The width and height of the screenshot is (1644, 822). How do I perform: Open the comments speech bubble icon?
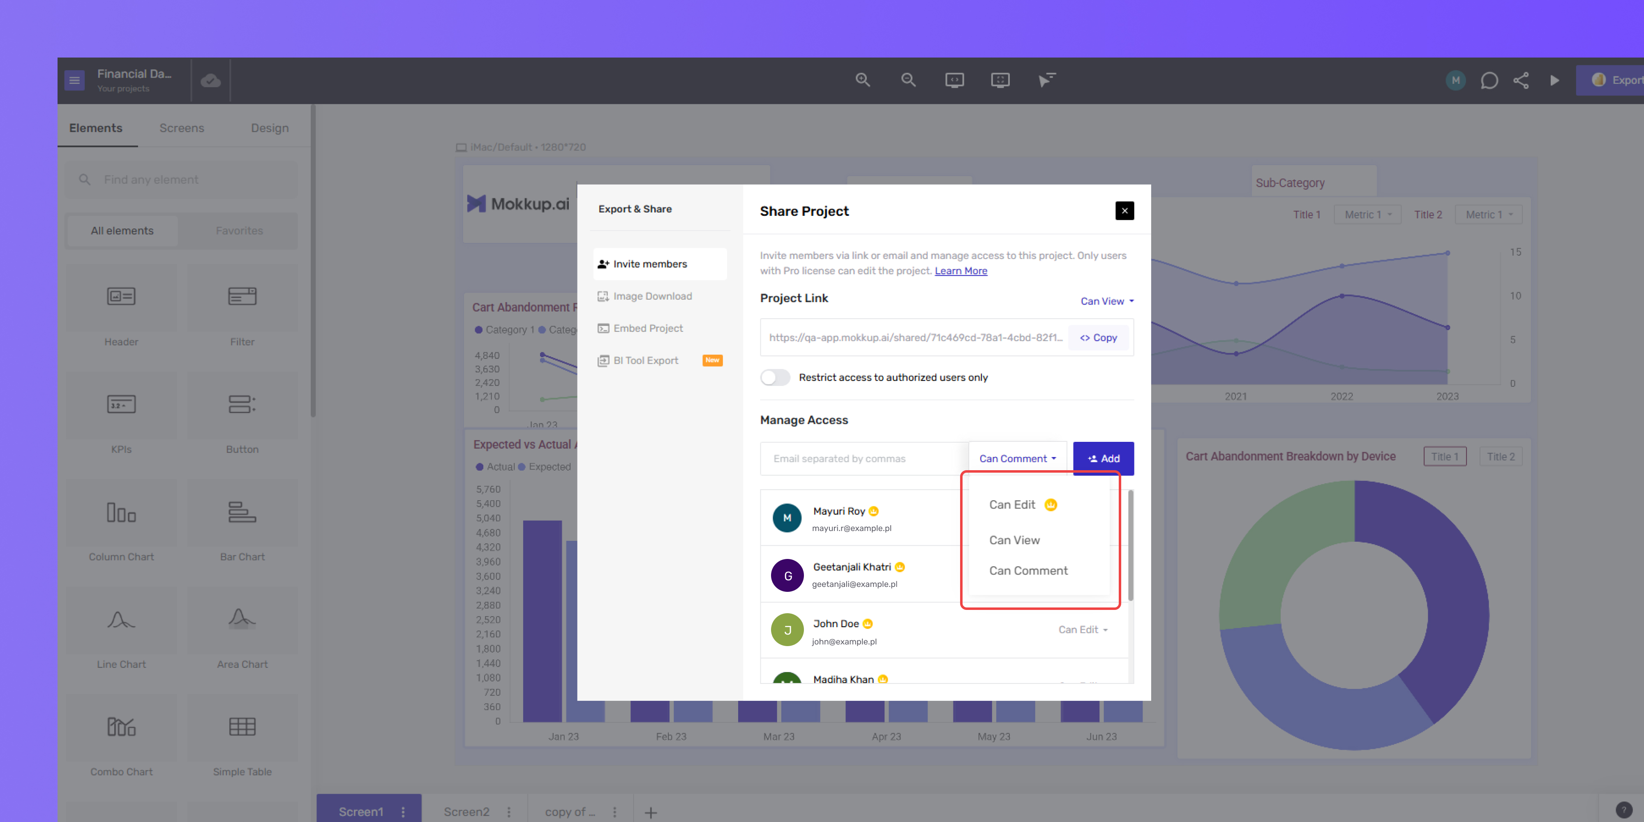point(1489,81)
